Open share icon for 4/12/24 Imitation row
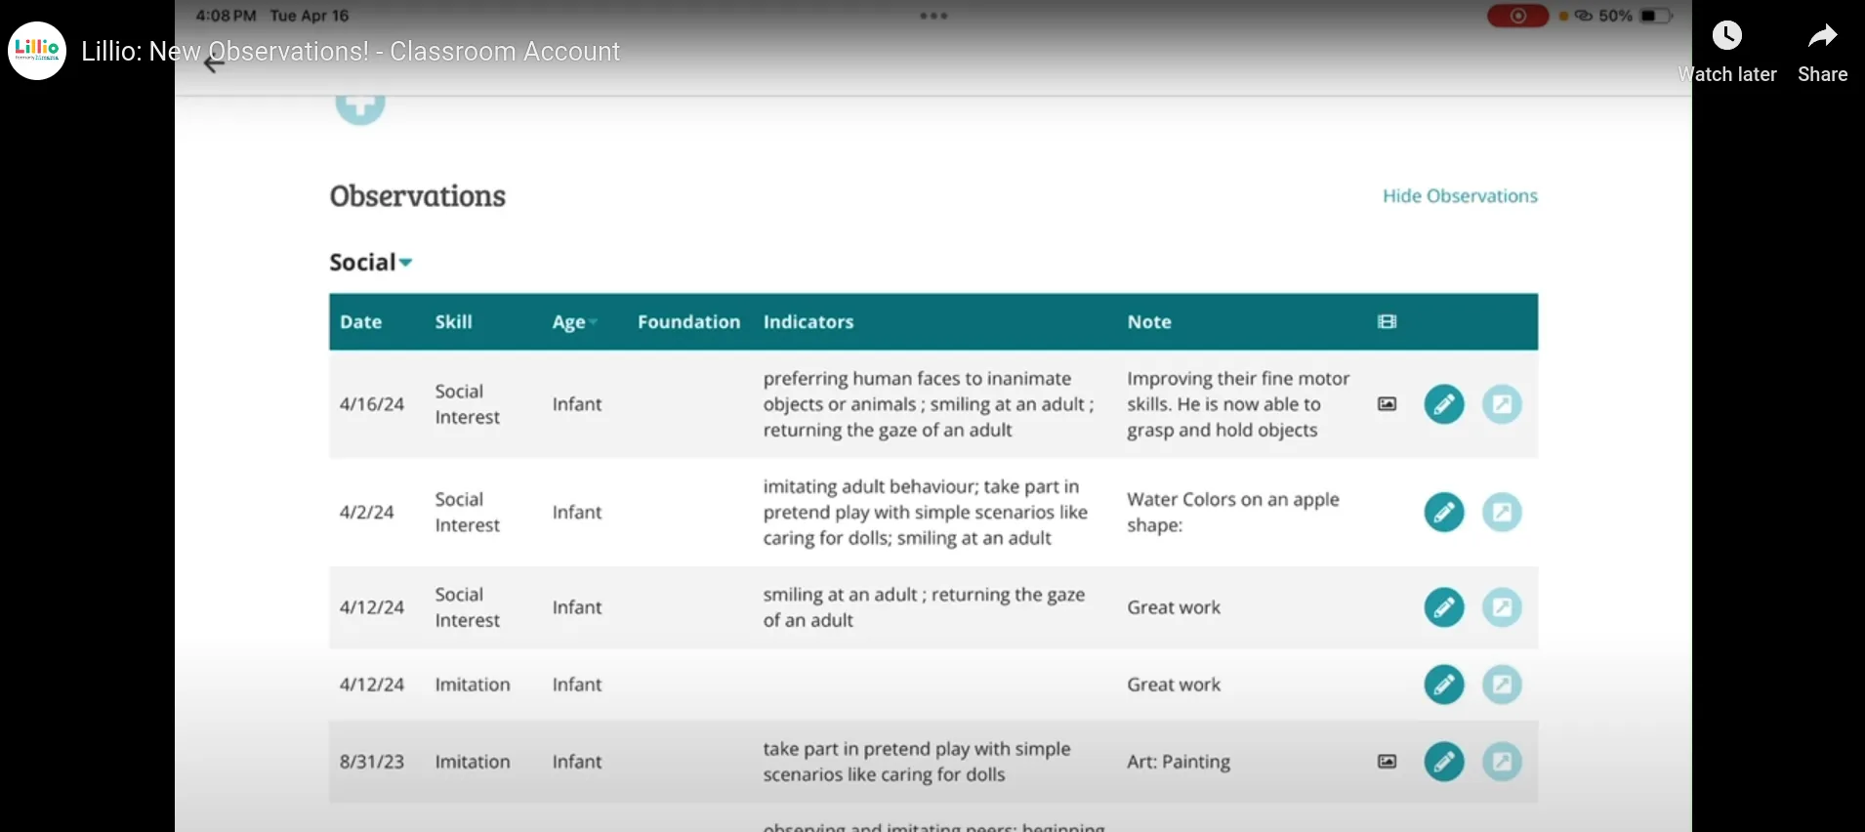This screenshot has width=1865, height=832. [x=1502, y=685]
